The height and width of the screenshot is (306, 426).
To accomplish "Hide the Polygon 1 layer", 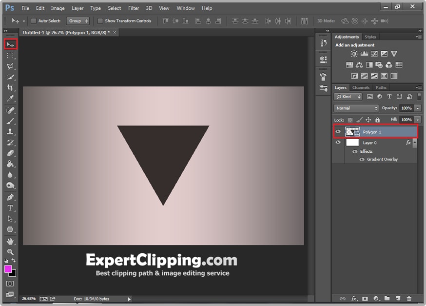I will pos(338,132).
